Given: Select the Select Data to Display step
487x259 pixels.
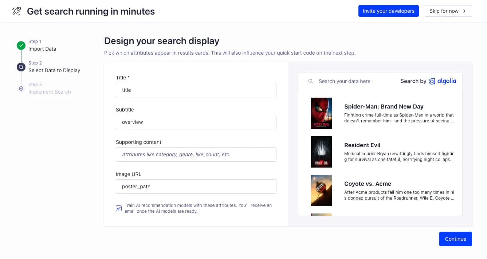Looking at the screenshot, I should click(x=54, y=70).
